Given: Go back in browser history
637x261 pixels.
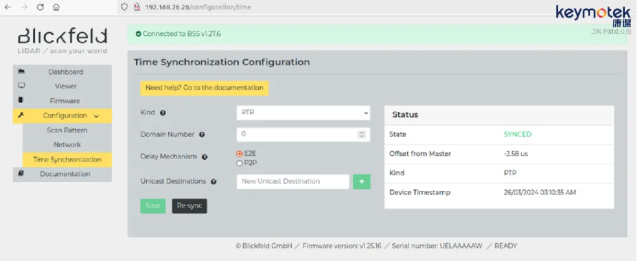Looking at the screenshot, I should [7, 7].
